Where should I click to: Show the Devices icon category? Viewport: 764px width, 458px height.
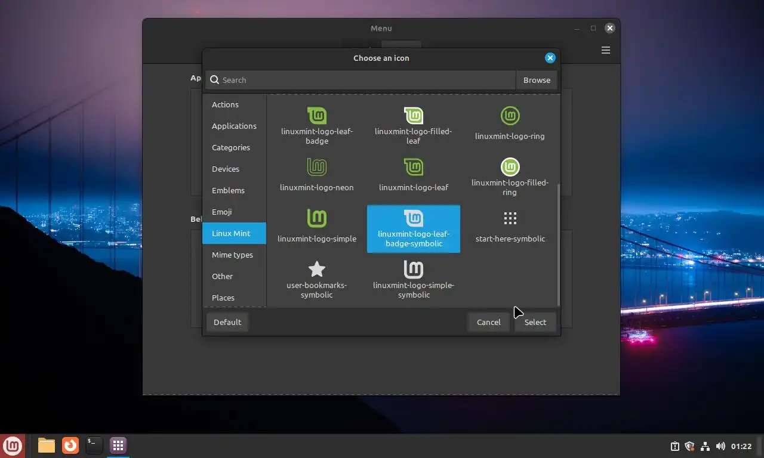point(234,169)
